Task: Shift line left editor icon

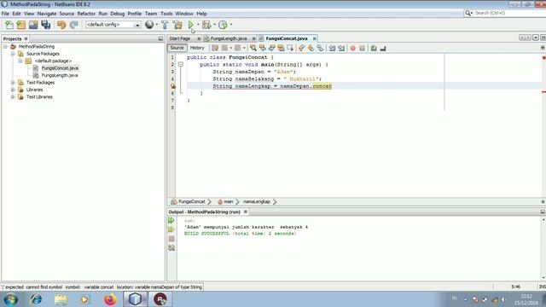Action: pos(332,48)
